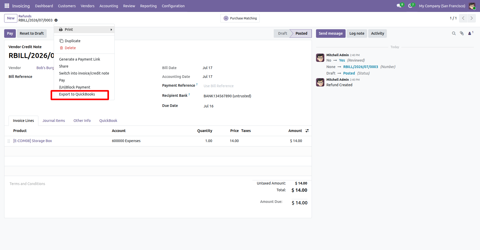Open the Customers top menu
This screenshot has height=250, width=480.
point(67,6)
